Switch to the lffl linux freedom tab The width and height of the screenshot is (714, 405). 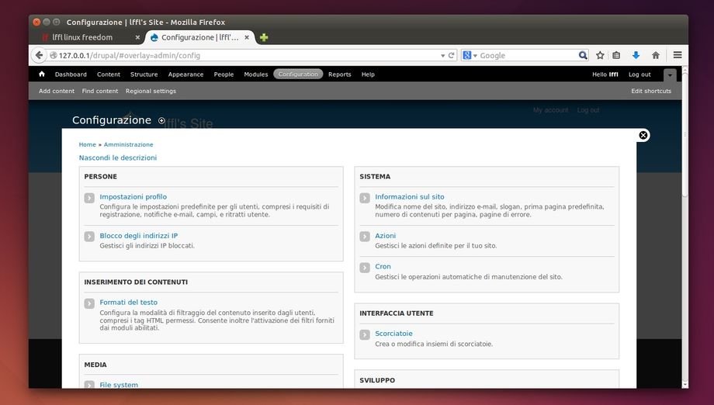[x=82, y=37]
